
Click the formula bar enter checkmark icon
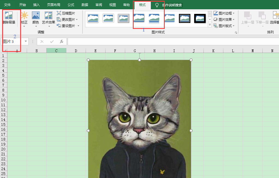point(52,41)
